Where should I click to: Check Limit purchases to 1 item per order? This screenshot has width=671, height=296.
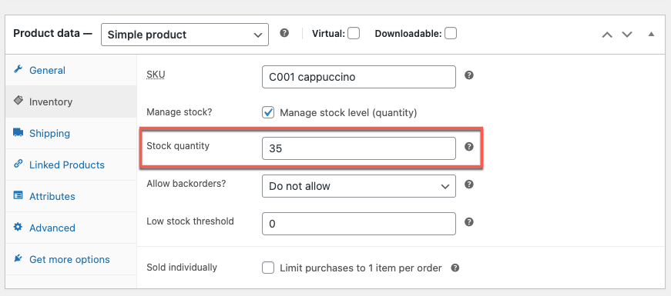coord(268,268)
